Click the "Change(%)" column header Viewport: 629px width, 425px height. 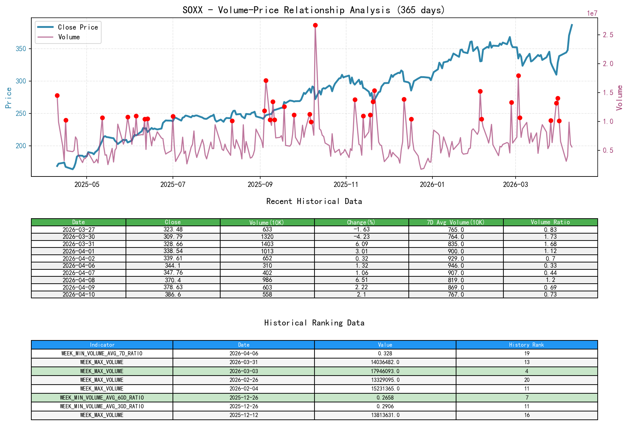tap(361, 222)
